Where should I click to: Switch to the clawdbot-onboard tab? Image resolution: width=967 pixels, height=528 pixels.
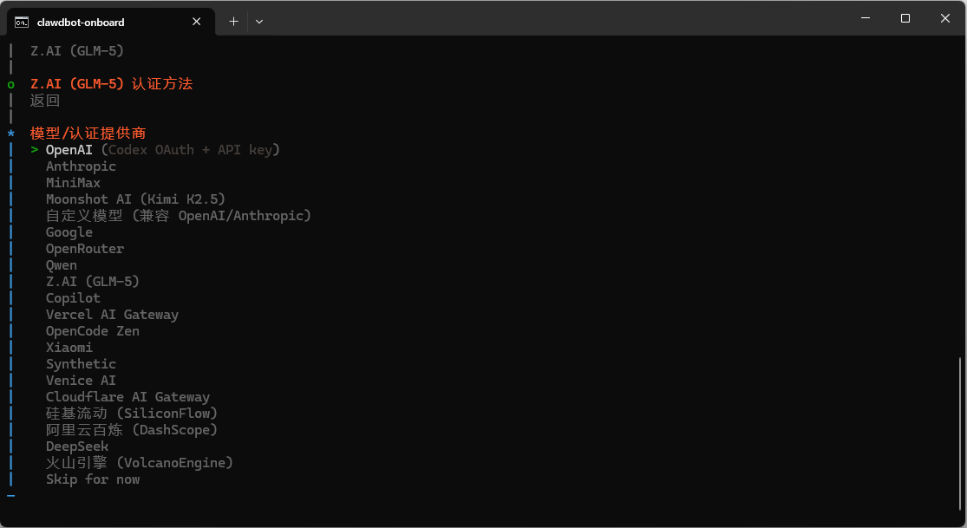(x=81, y=22)
